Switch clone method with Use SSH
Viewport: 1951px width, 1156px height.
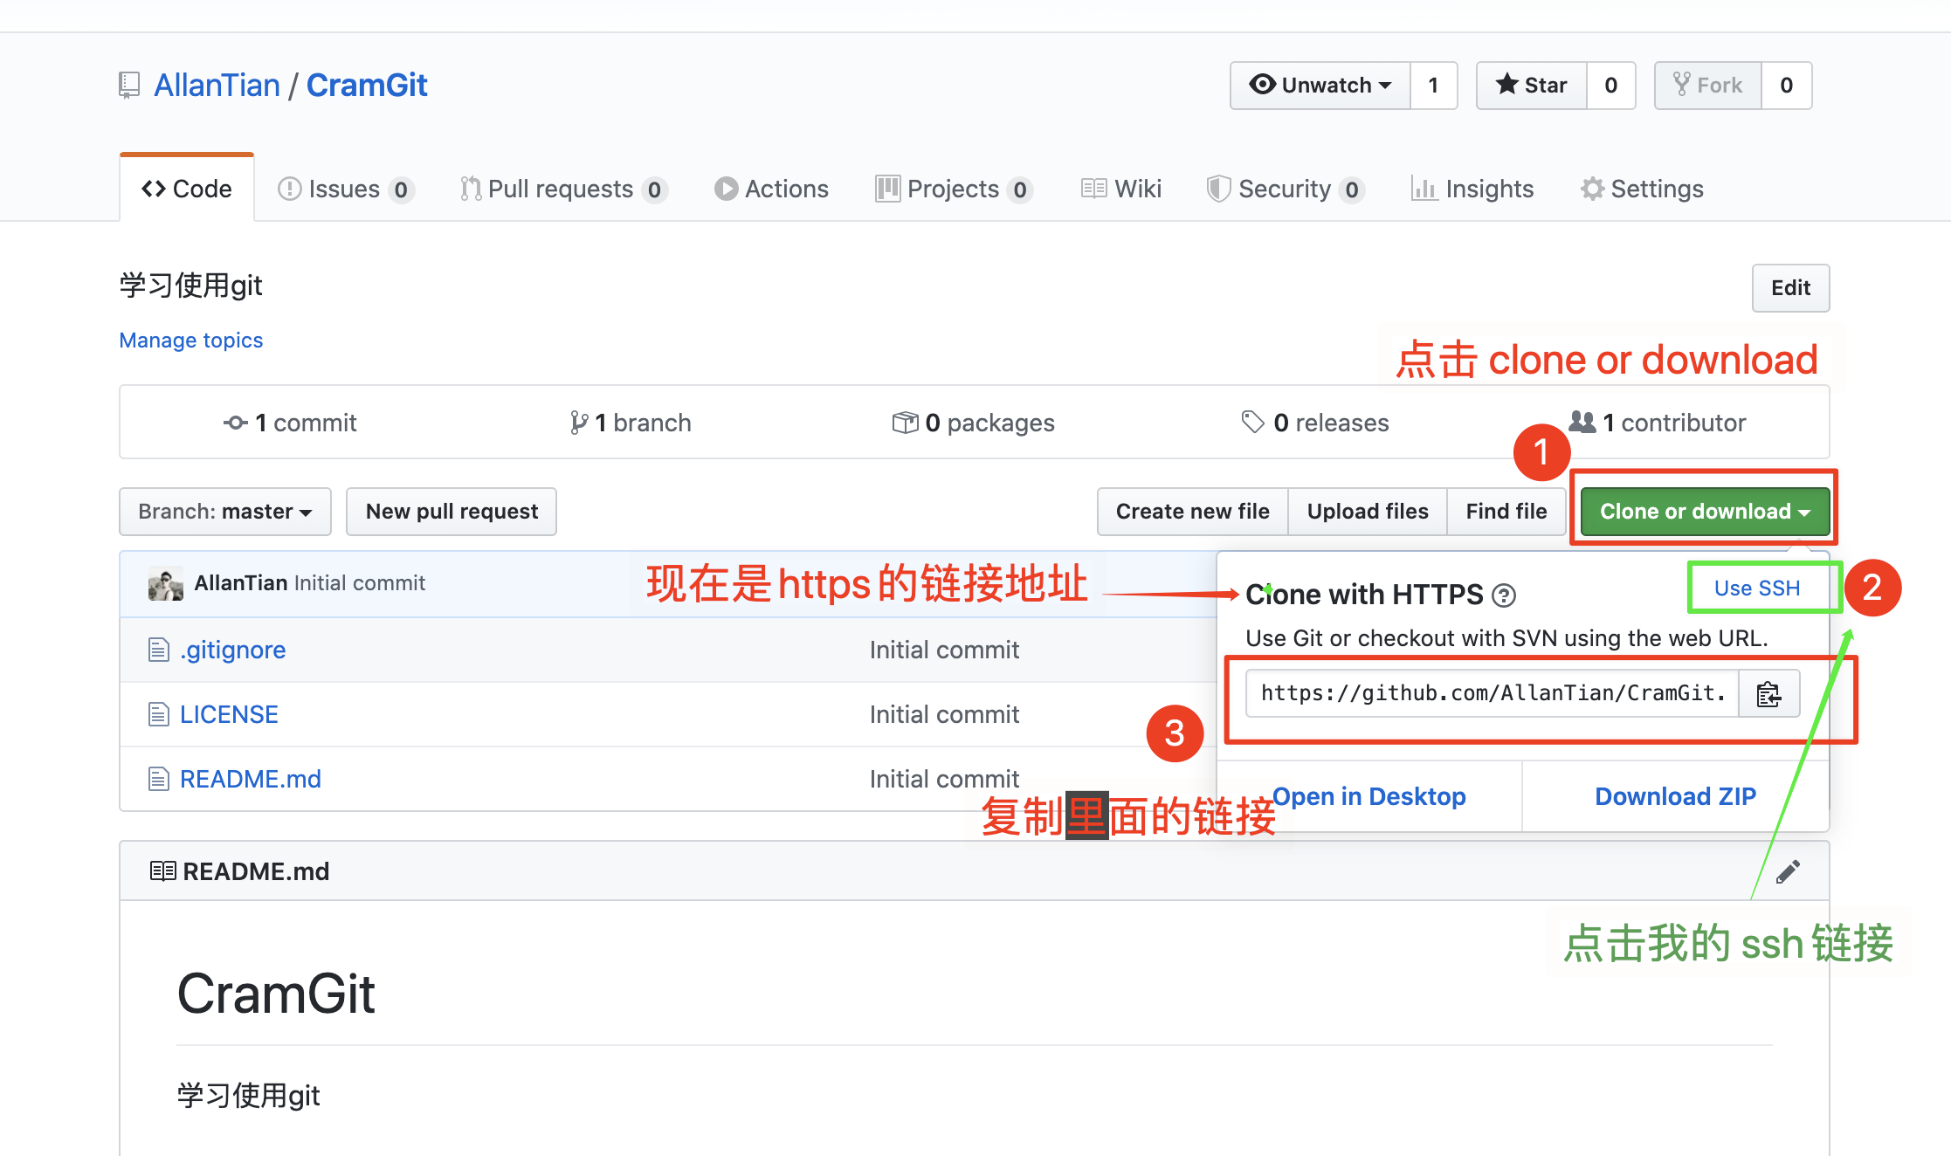1756,588
